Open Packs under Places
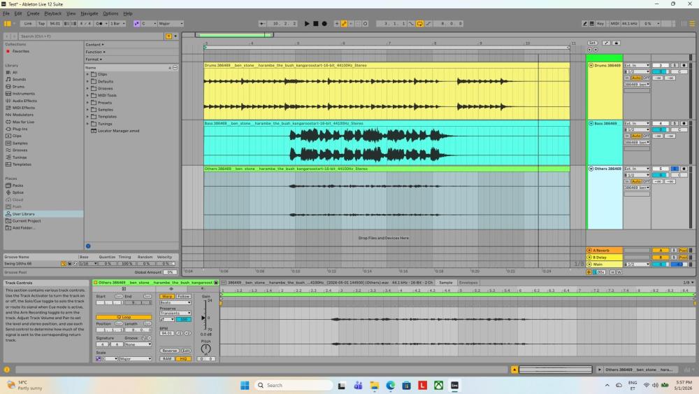The width and height of the screenshot is (699, 394). pyautogui.click(x=18, y=185)
